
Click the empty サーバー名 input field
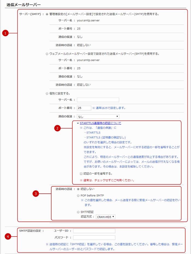click(x=98, y=100)
